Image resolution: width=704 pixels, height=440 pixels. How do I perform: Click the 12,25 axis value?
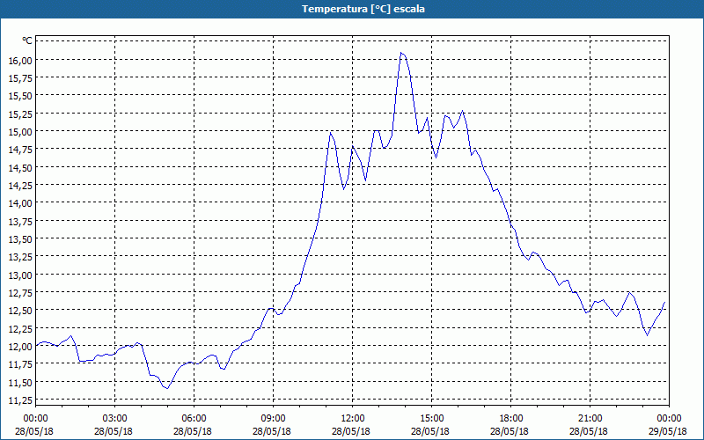[20, 328]
